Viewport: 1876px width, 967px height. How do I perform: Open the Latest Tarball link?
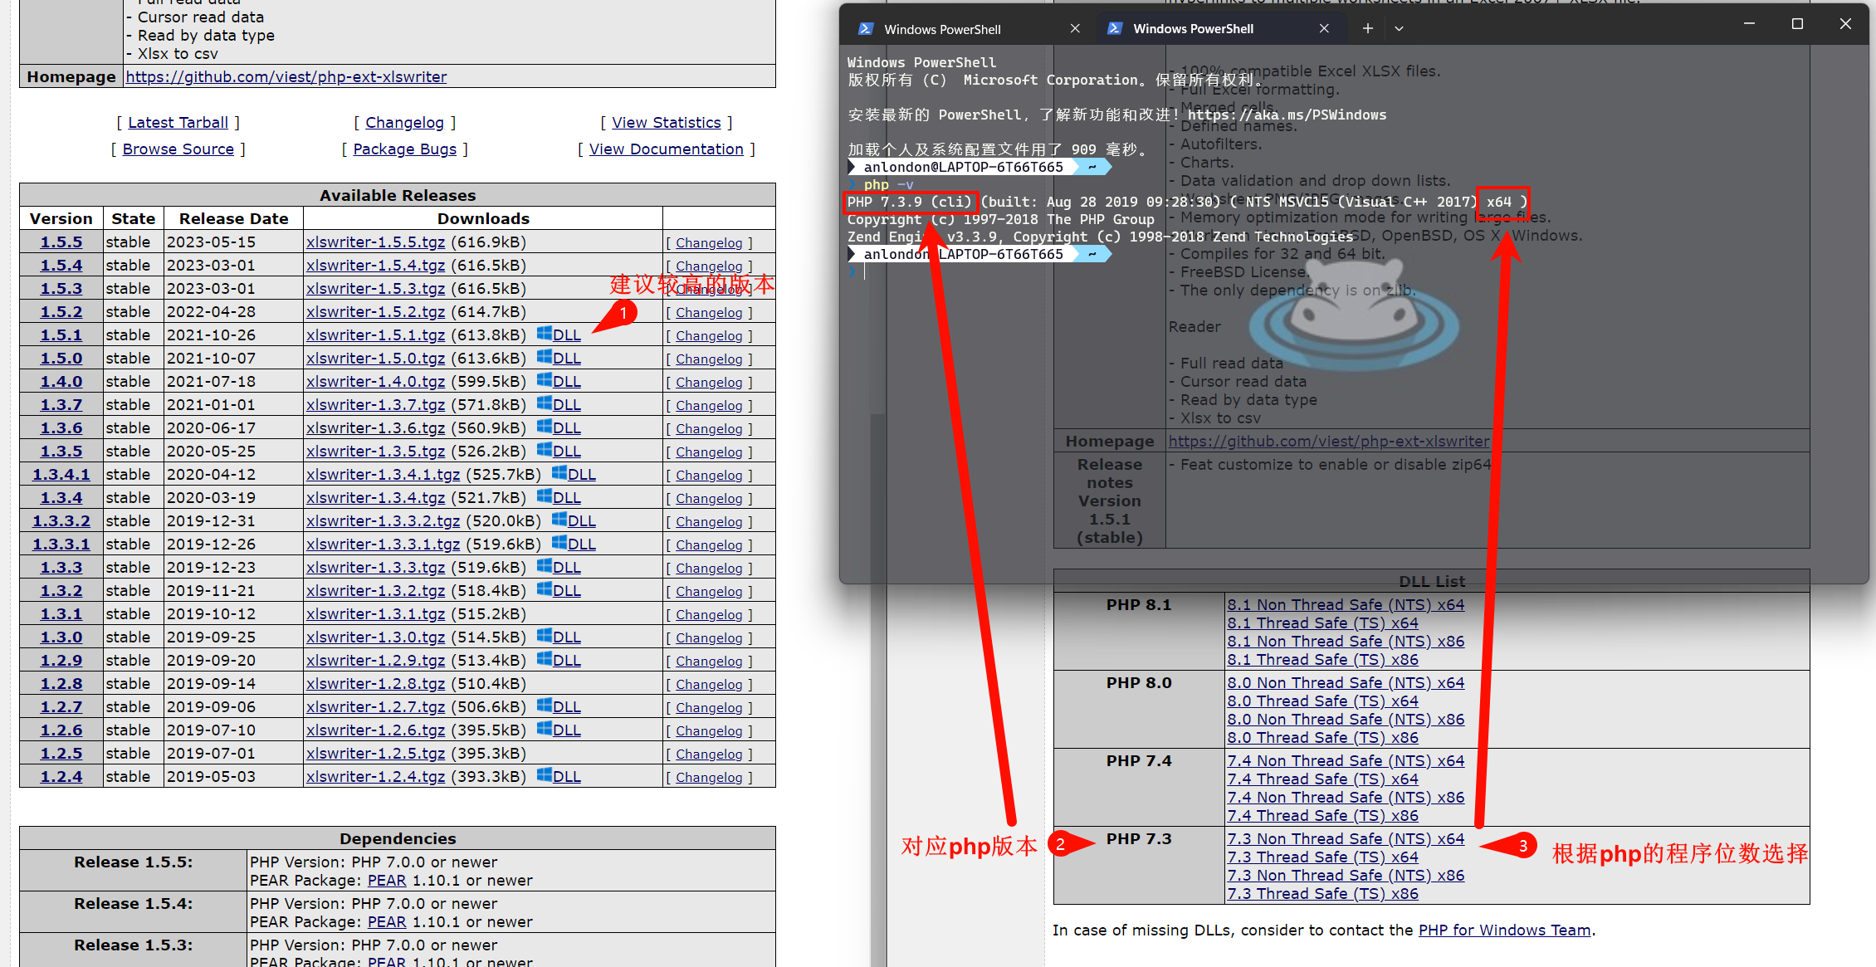[178, 123]
